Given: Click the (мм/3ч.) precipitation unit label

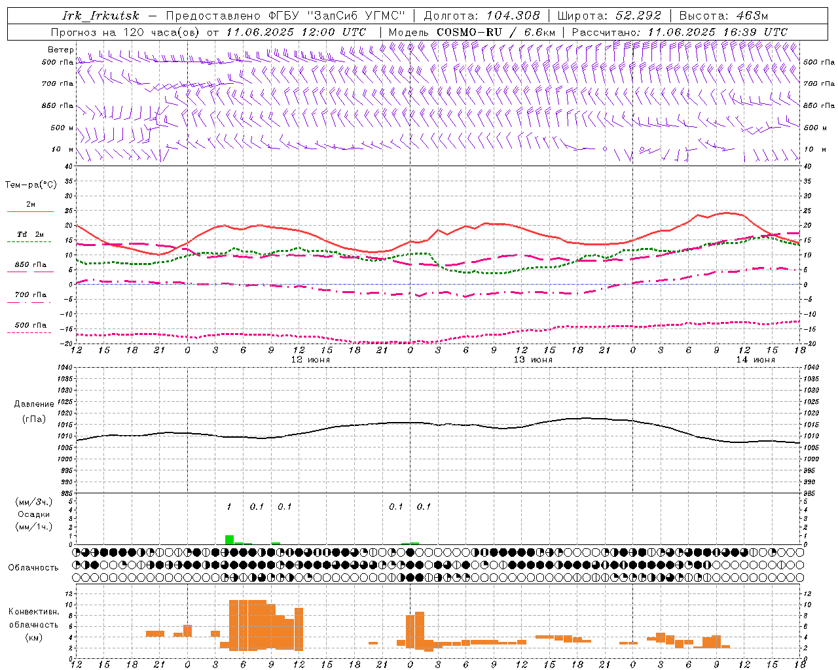Looking at the screenshot, I should (x=34, y=502).
